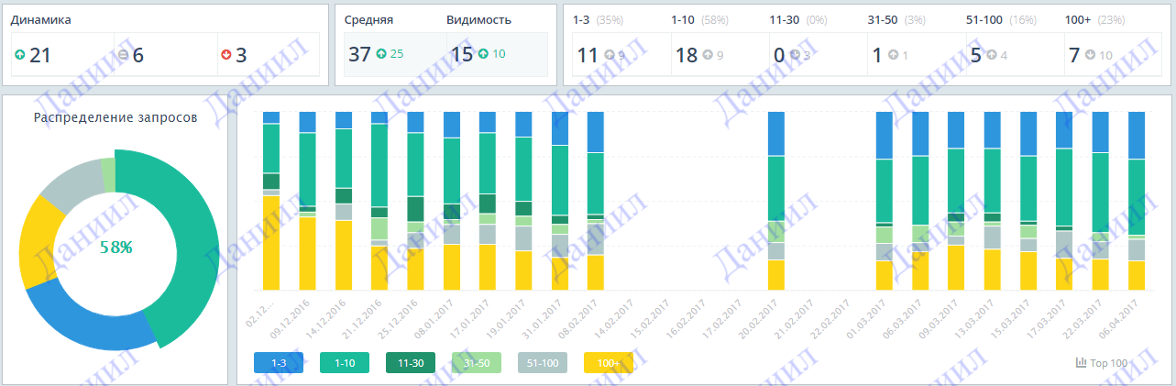Image resolution: width=1176 pixels, height=386 pixels.
Task: Click the gray down arrow in the 100+ group
Action: 1090,55
